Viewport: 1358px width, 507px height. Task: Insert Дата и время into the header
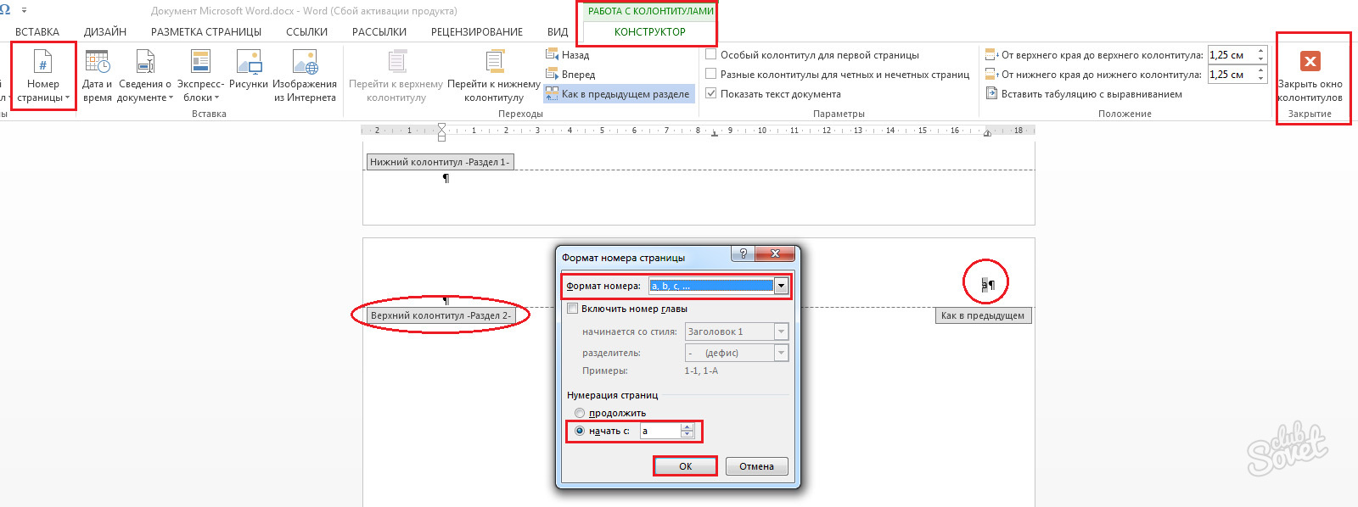pos(98,75)
